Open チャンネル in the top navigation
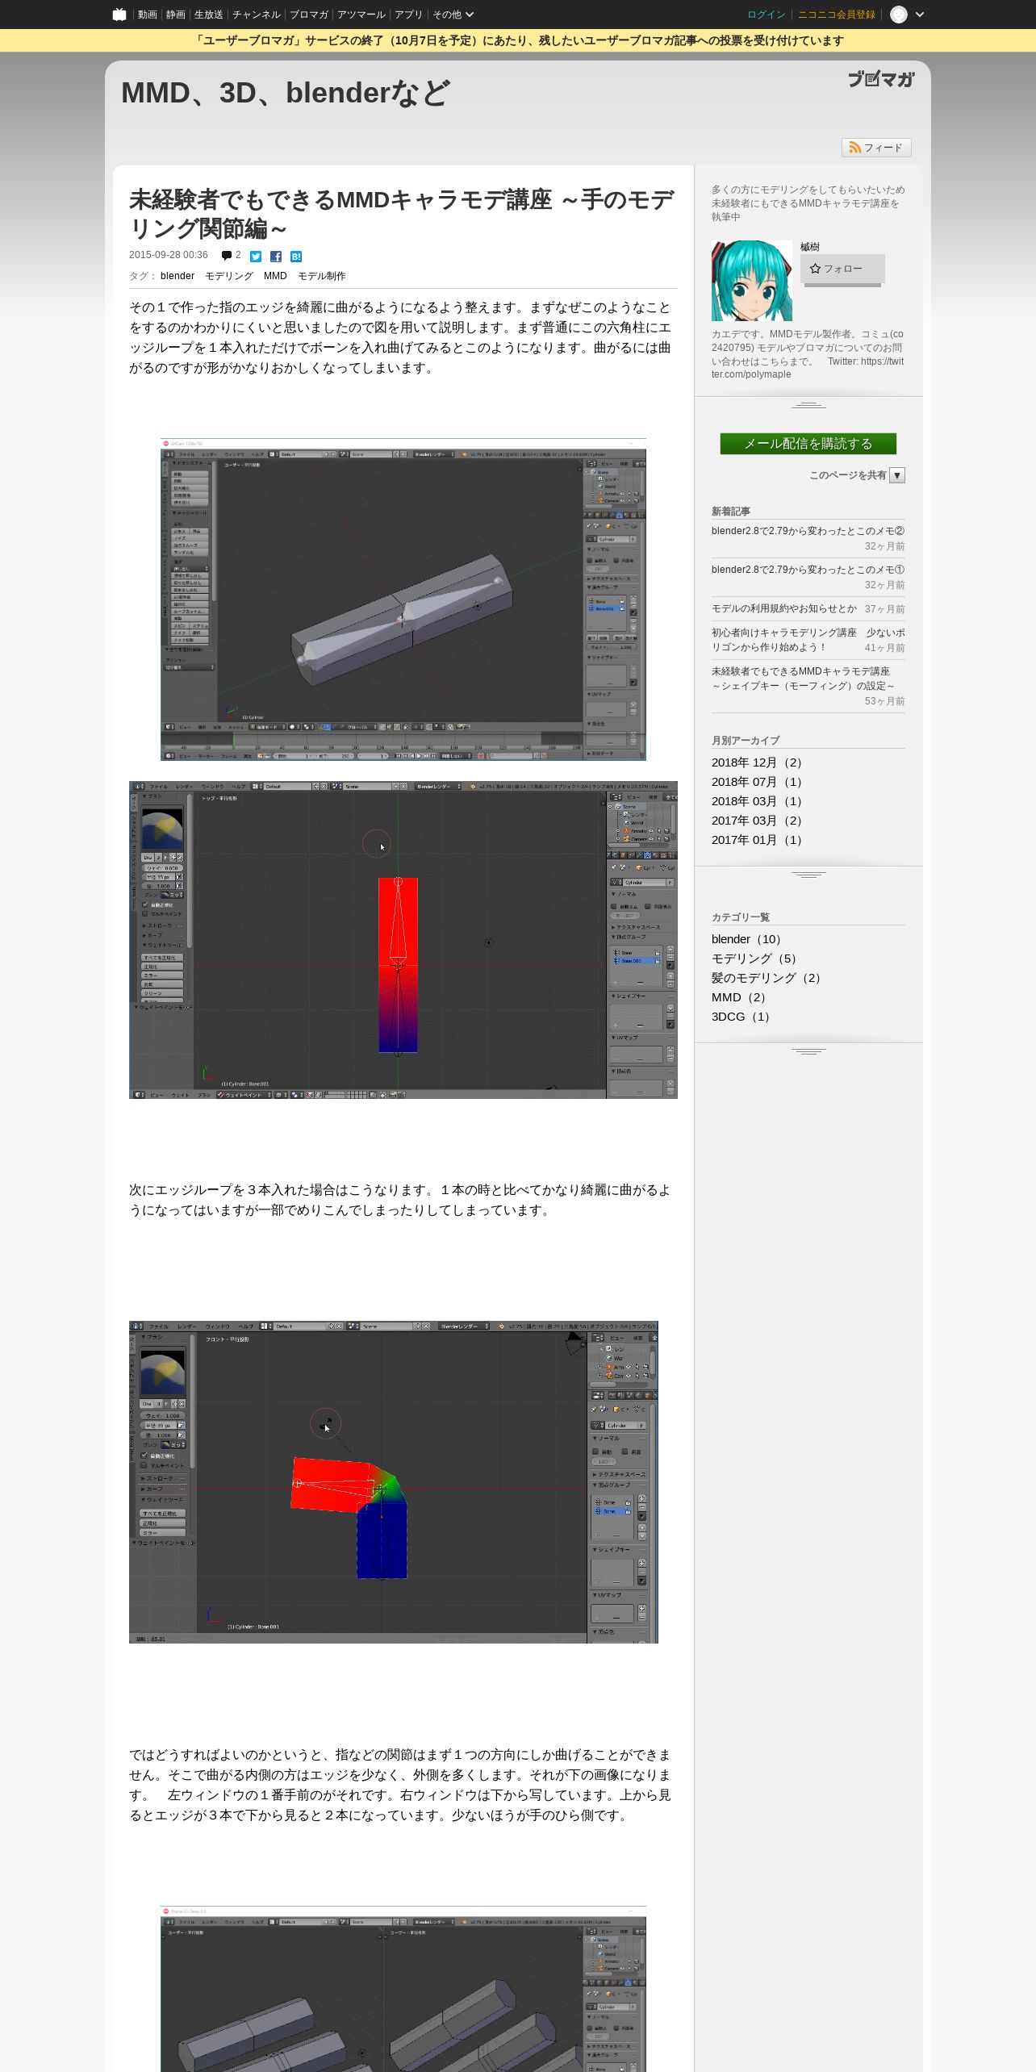The height and width of the screenshot is (2072, 1036). coord(257,15)
